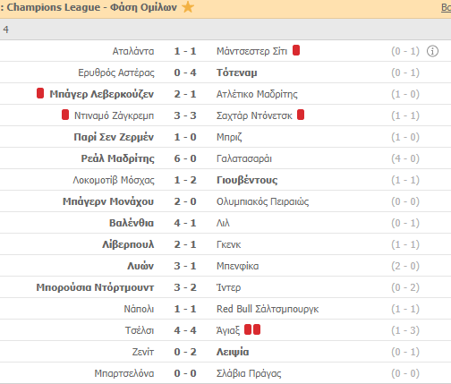Open the Ρεάλ Μαδρίτης 6 - 0 match
Screen dimensions: 451x384
(185, 158)
